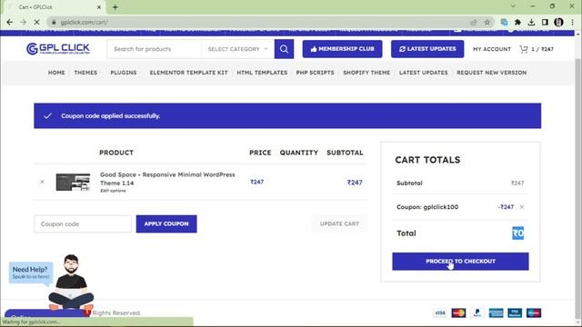Proceed to checkout

pos(460,262)
